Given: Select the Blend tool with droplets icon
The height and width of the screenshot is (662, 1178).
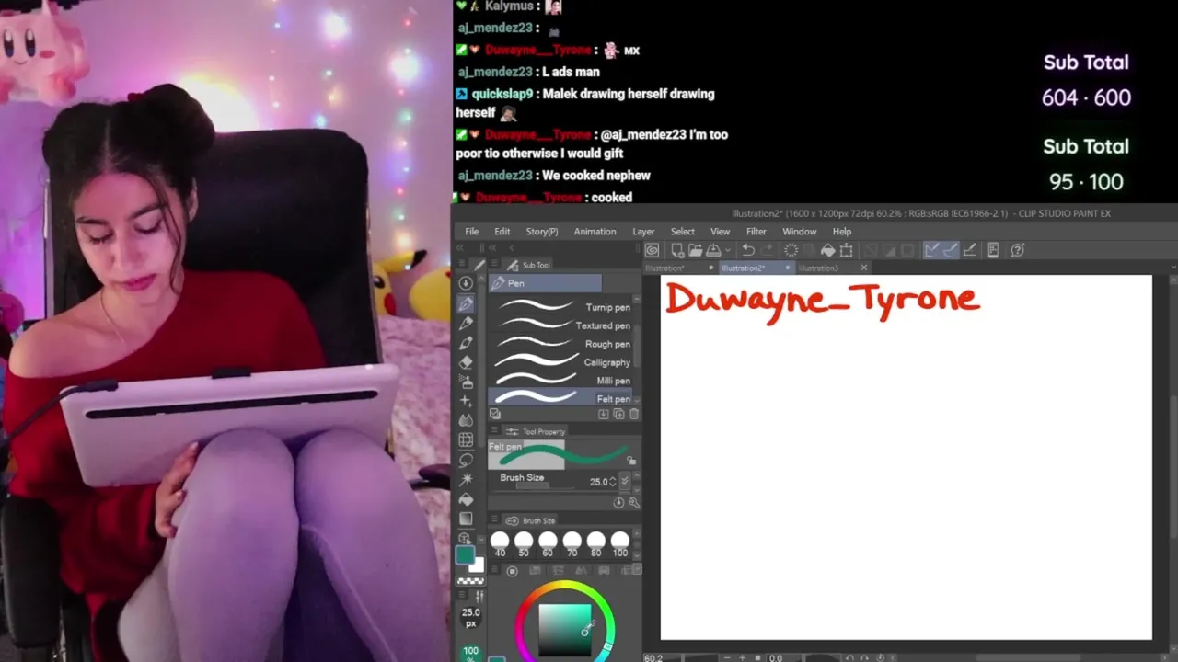Looking at the screenshot, I should coord(466,420).
